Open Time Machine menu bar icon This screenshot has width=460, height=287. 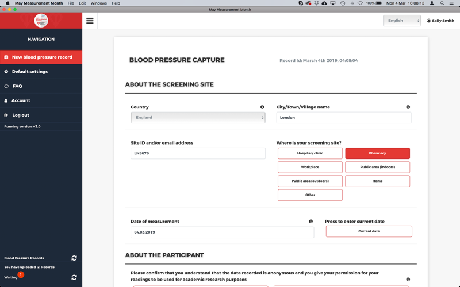click(342, 3)
